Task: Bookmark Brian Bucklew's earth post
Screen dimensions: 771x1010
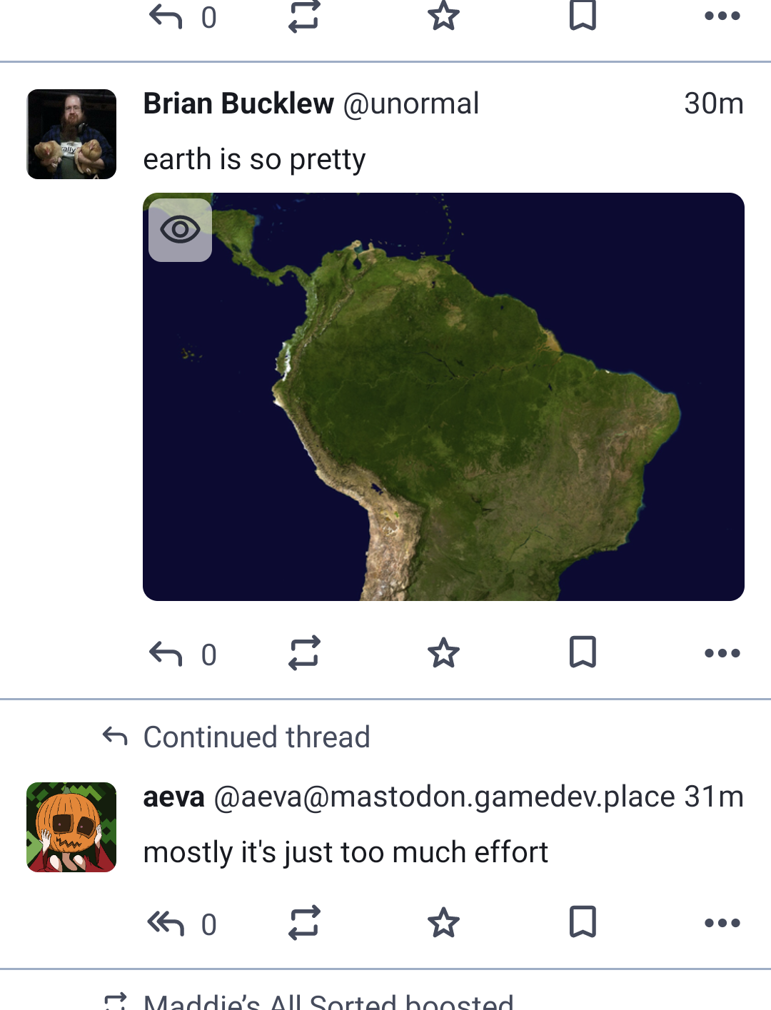Action: point(583,652)
